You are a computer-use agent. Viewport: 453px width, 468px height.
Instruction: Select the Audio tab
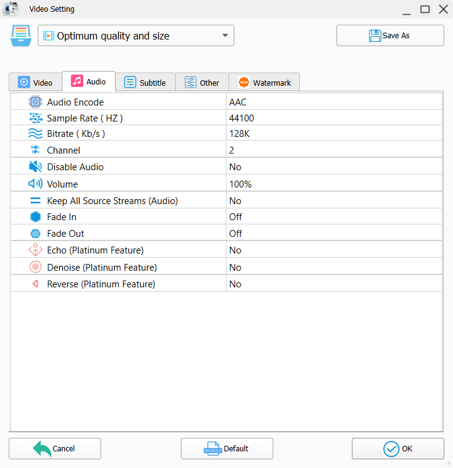coord(88,81)
